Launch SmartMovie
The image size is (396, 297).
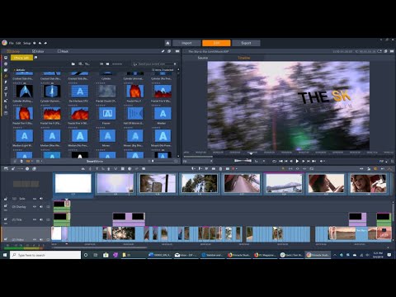pyautogui.click(x=95, y=161)
